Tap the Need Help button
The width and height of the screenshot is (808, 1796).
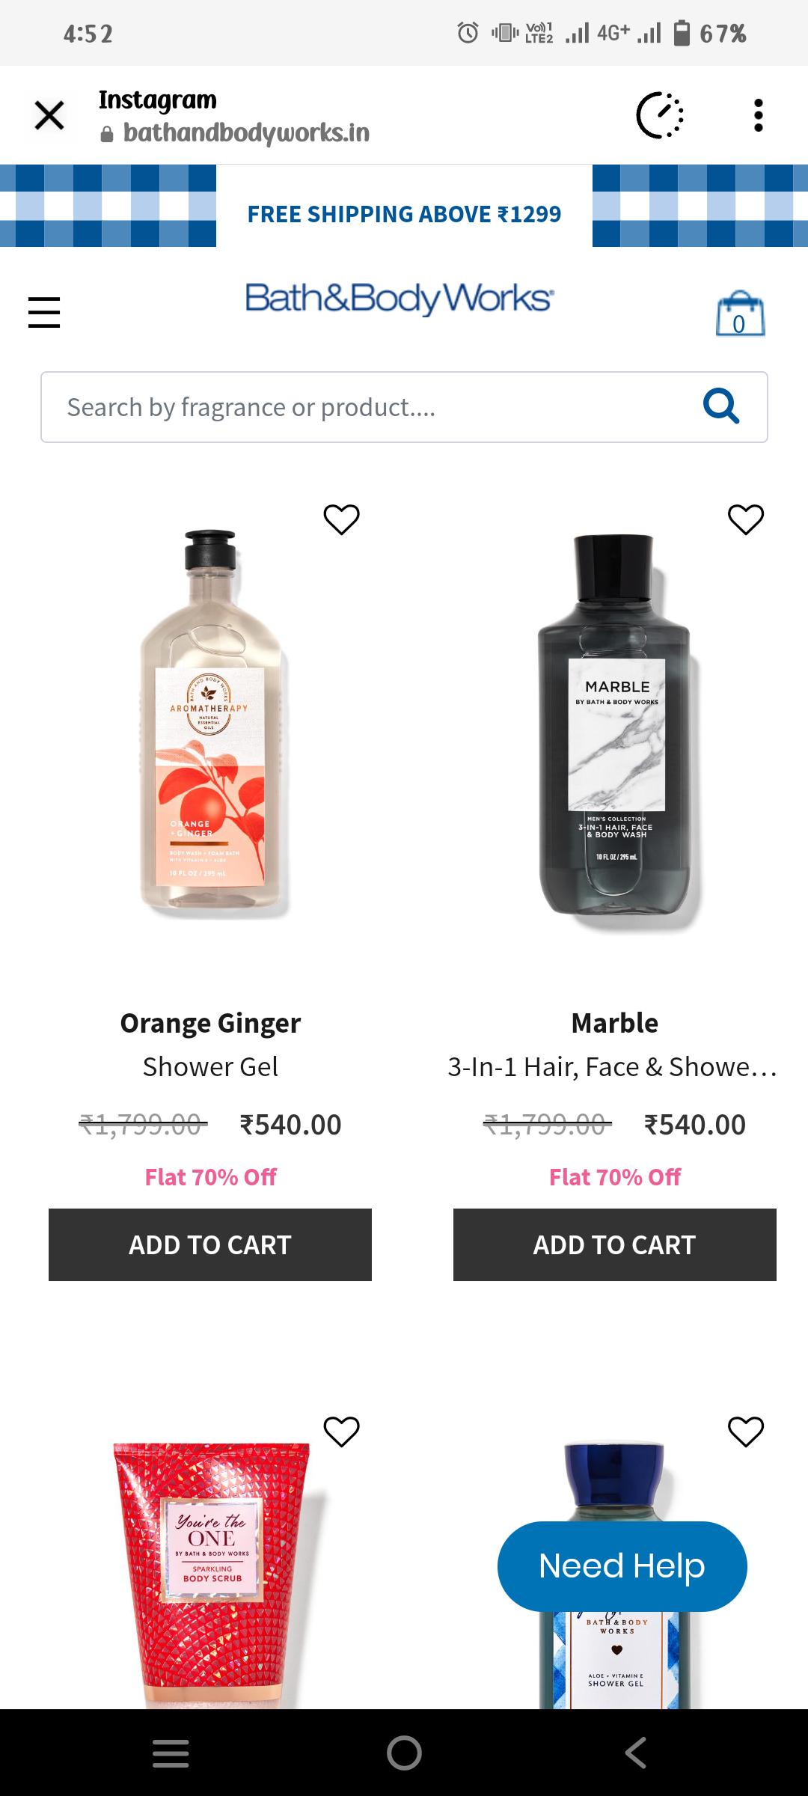[621, 1565]
